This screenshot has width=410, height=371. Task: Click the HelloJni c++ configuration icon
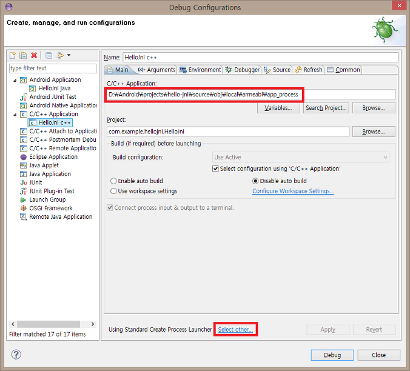click(32, 123)
